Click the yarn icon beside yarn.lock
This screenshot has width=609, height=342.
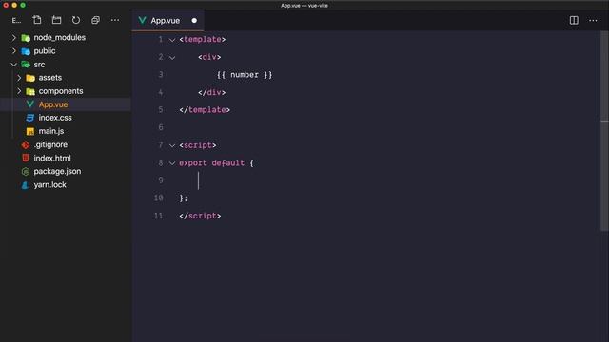(26, 185)
